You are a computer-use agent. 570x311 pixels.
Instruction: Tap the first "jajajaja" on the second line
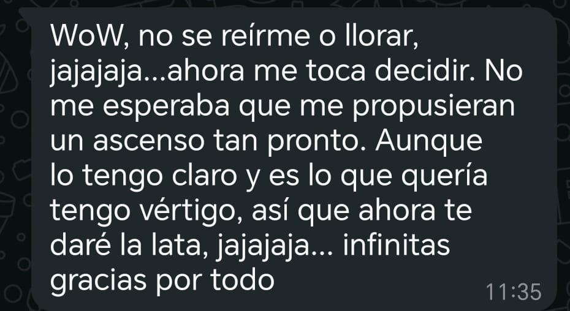[96, 73]
